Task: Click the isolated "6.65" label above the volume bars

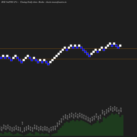Action: (x=22, y=123)
